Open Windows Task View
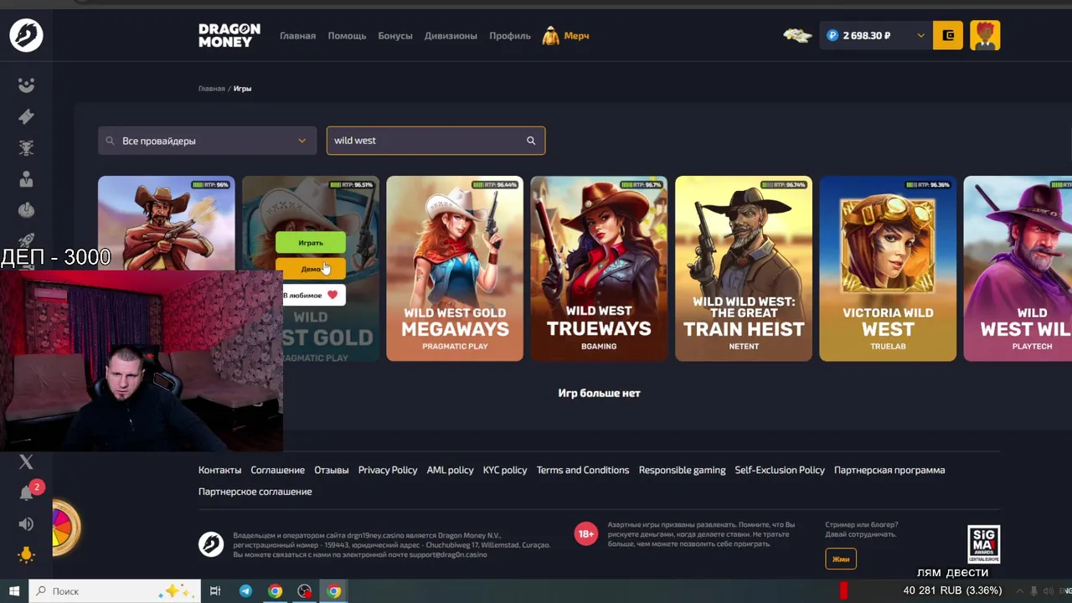The width and height of the screenshot is (1072, 603). coord(215,591)
